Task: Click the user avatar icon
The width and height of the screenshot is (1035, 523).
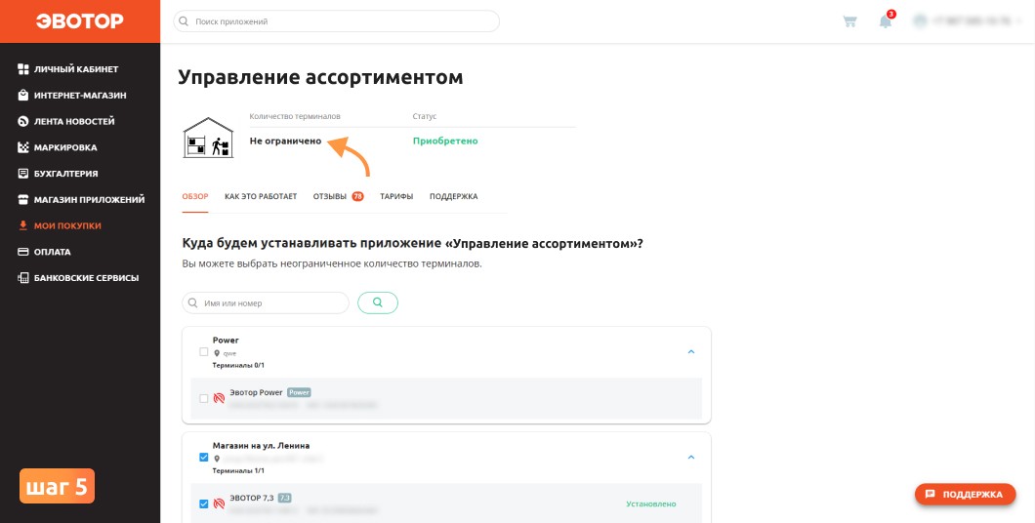Action: pos(920,21)
